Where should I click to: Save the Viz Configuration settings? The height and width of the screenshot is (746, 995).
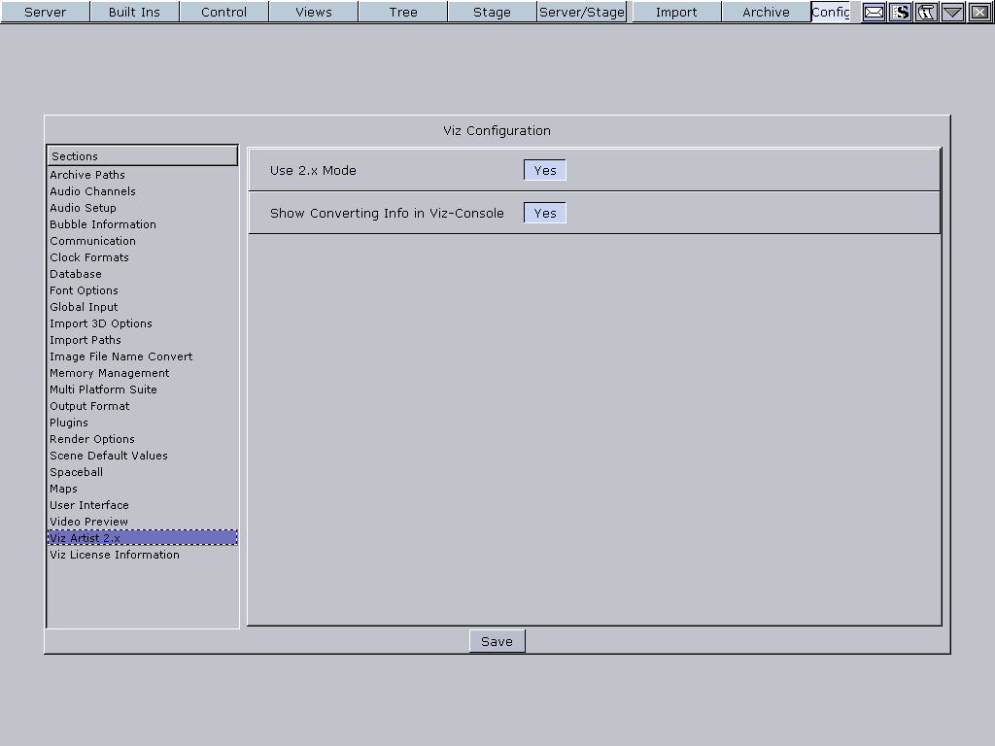pos(497,641)
